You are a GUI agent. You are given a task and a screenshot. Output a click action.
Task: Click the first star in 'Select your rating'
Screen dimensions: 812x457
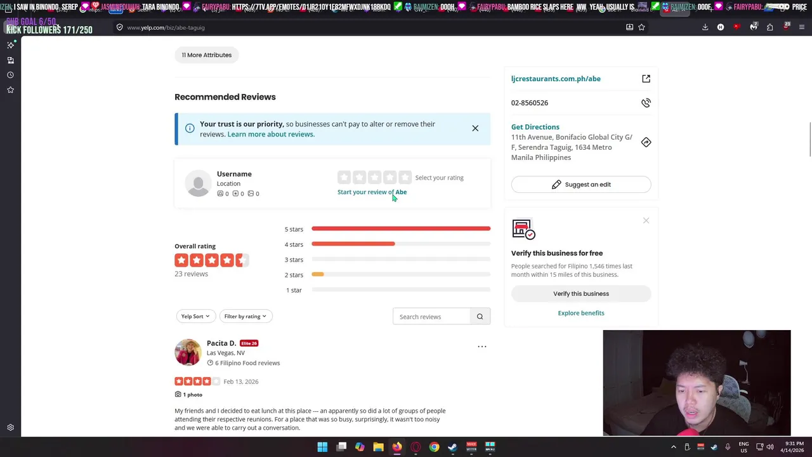344,177
